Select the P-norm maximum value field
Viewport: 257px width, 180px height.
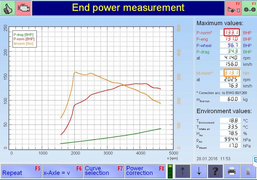232,32
